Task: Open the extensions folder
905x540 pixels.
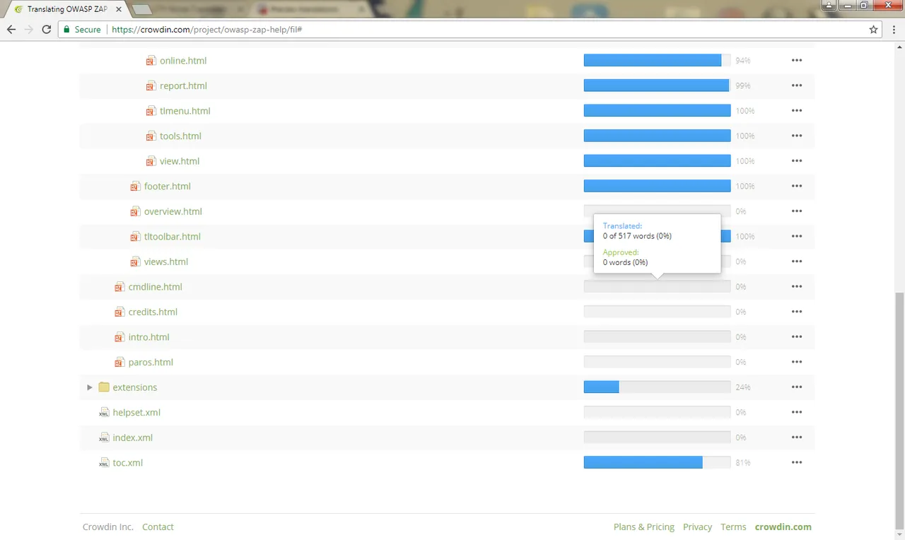Action: [135, 387]
